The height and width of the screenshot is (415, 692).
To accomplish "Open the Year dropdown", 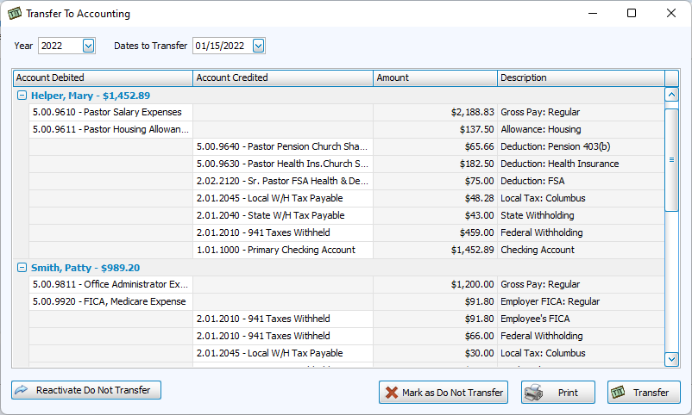I will tap(88, 46).
